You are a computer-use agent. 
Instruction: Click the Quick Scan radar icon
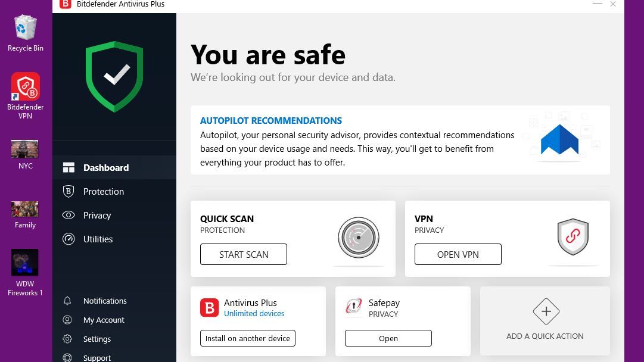[359, 238]
